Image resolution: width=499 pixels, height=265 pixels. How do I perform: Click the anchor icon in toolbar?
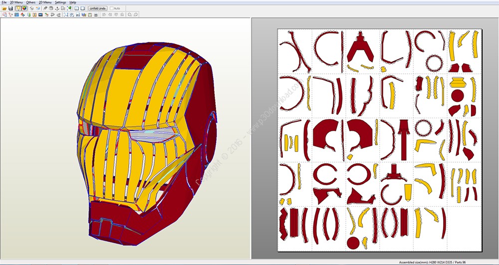(x=57, y=8)
